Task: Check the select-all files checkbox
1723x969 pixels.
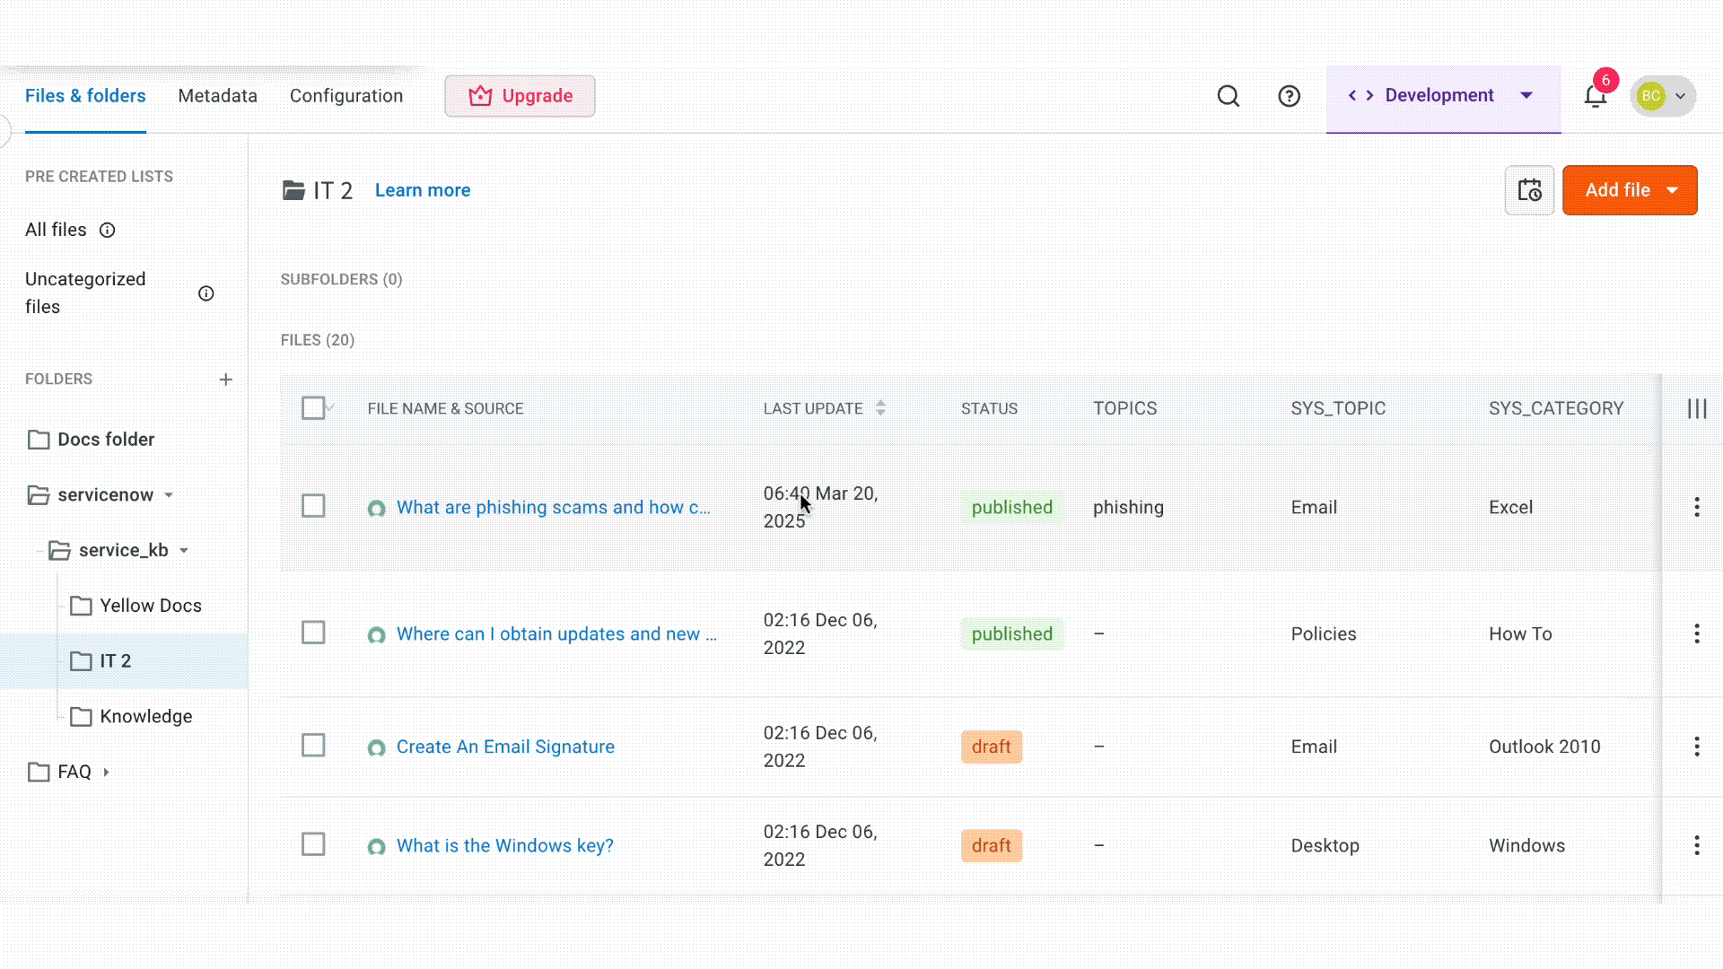Action: (x=312, y=408)
